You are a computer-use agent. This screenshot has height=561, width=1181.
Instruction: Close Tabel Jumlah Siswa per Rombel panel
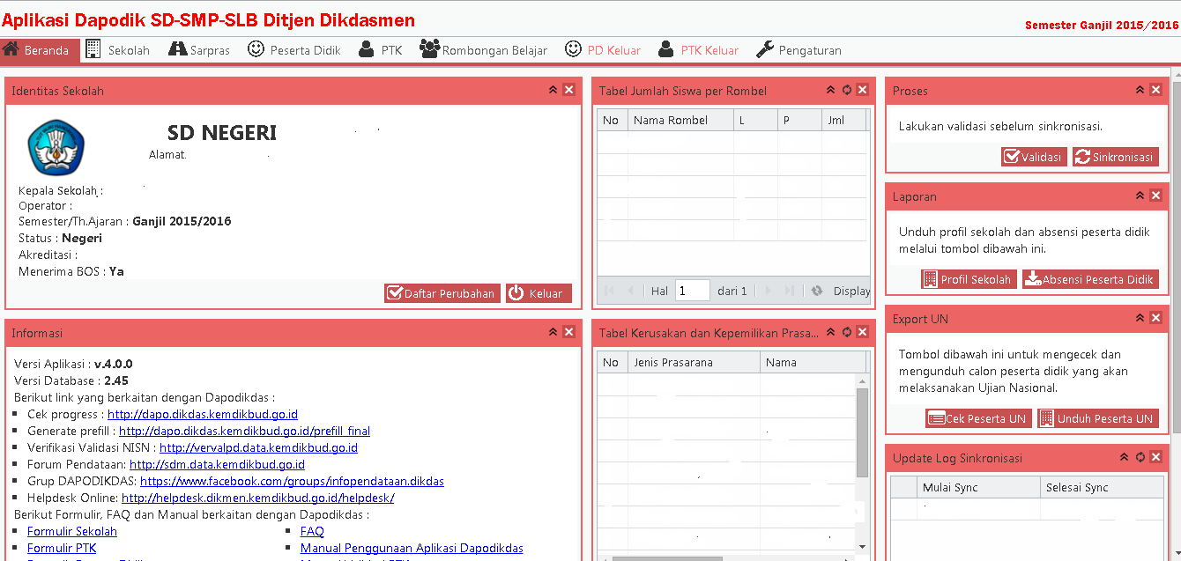click(862, 90)
